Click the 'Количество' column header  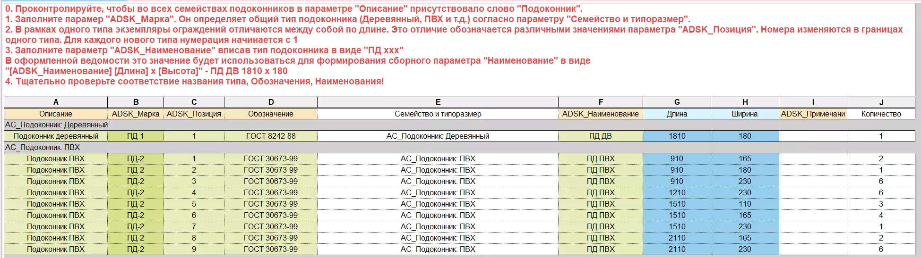pyautogui.click(x=881, y=114)
